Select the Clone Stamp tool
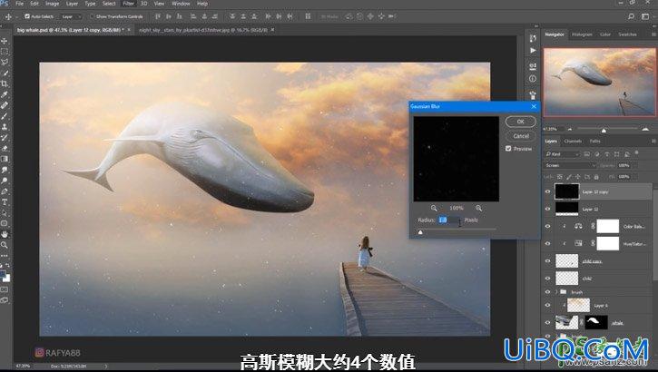This screenshot has width=658, height=372. [x=5, y=127]
